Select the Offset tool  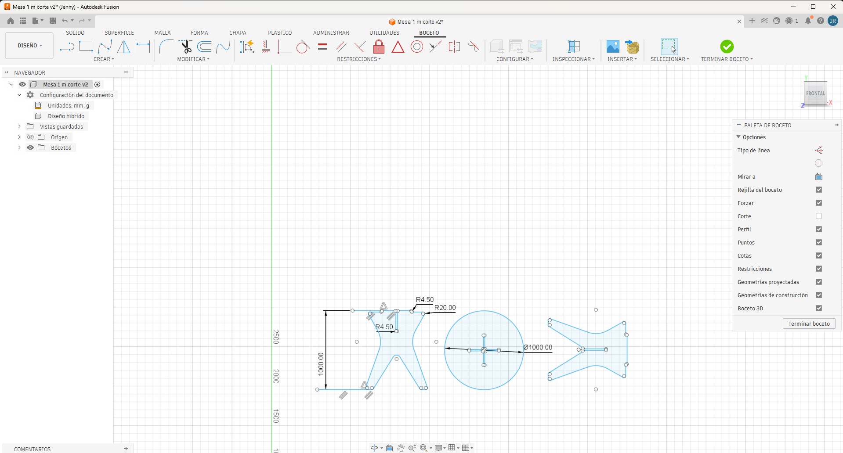tap(204, 47)
